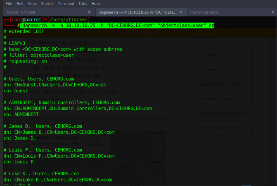This screenshot has height=186, width=277.
Task: Open the Terminal menu
Action: (x=66, y=3)
